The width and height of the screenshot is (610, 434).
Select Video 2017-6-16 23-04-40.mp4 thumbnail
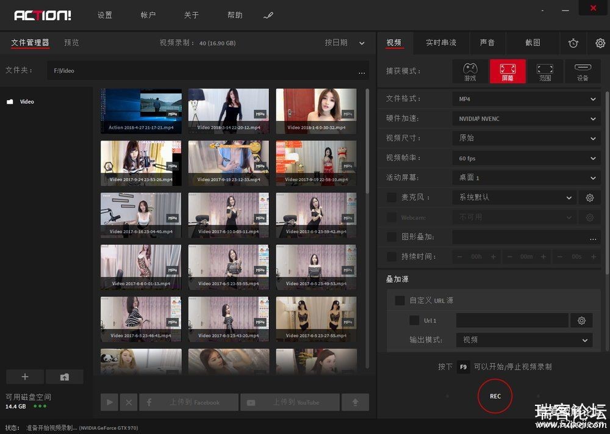coord(141,215)
